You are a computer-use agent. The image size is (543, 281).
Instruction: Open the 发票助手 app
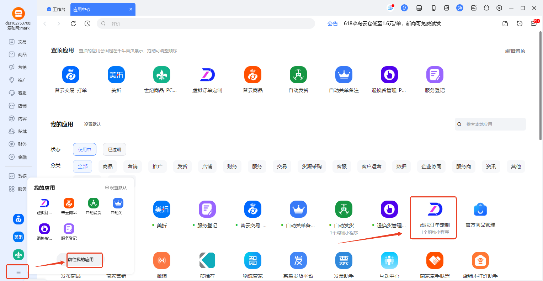tap(344, 261)
